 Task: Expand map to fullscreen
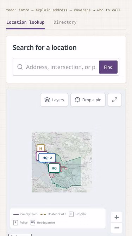pos(115,100)
